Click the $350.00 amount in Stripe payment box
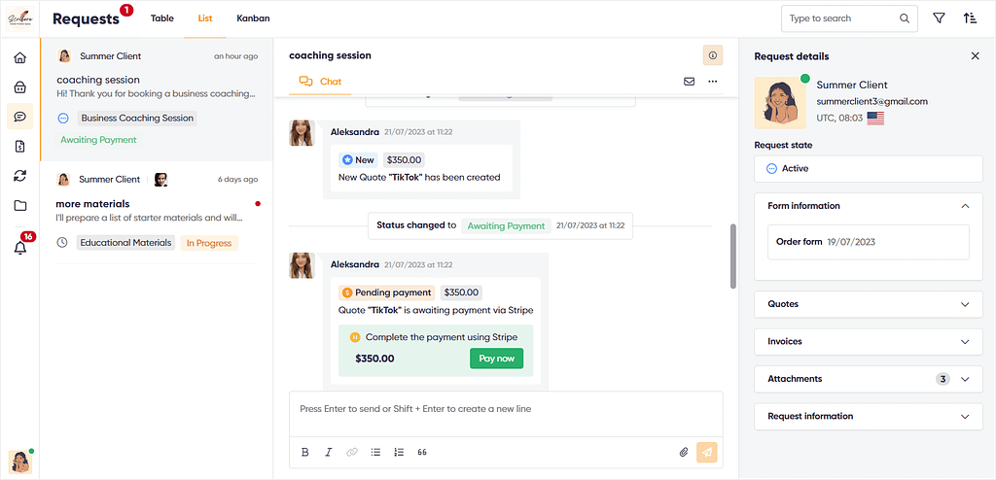 point(374,359)
